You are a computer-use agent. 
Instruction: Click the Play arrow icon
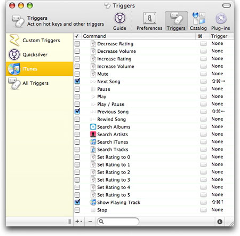(x=93, y=97)
